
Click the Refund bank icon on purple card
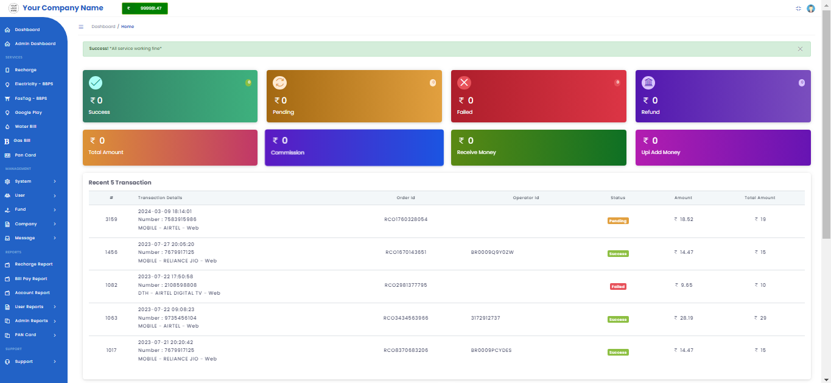(648, 83)
